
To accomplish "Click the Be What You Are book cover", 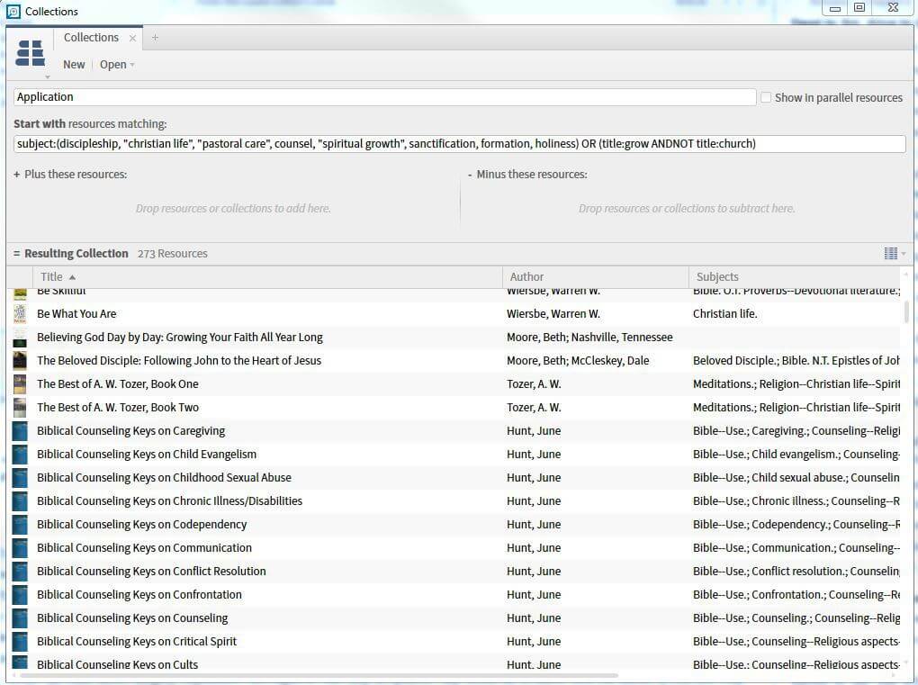I will tap(20, 314).
